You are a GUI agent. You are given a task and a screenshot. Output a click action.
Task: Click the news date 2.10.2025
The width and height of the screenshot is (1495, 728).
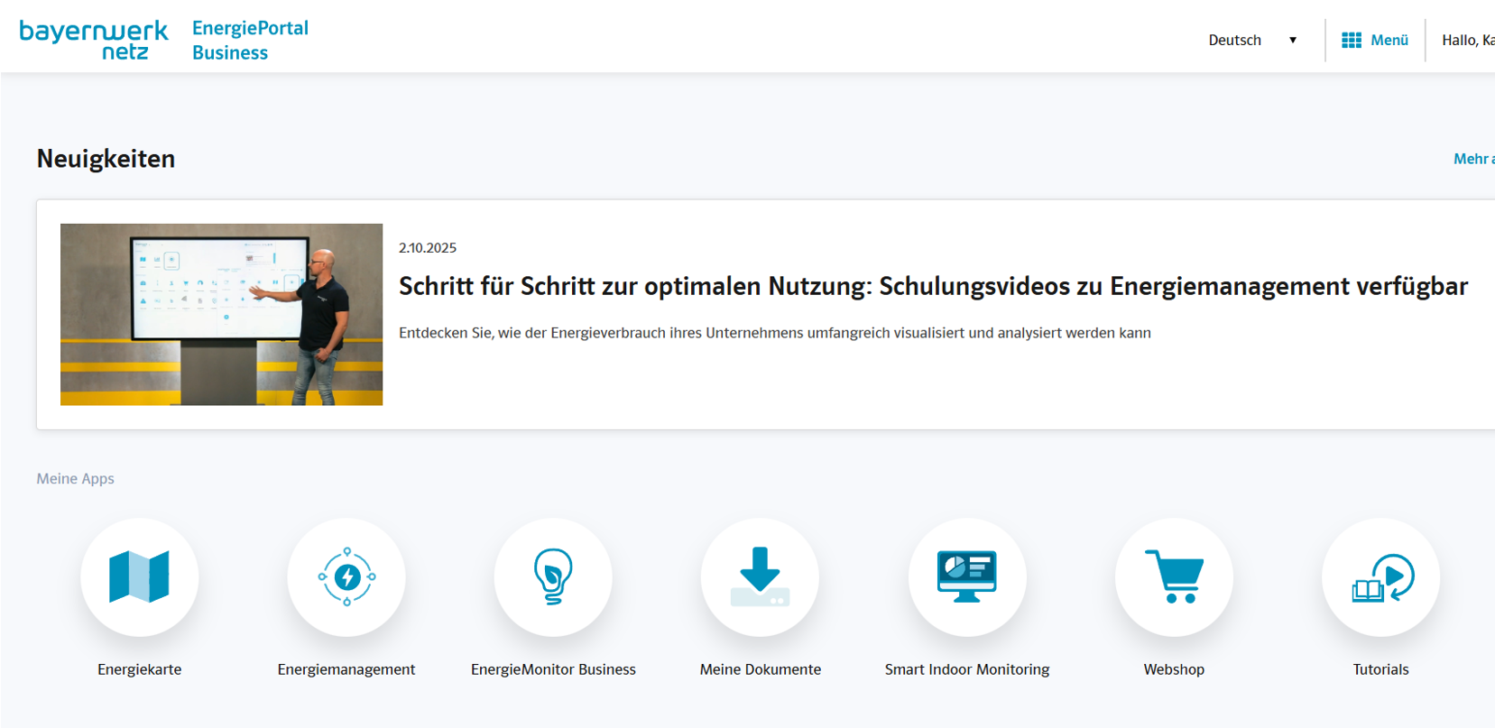[x=428, y=248]
